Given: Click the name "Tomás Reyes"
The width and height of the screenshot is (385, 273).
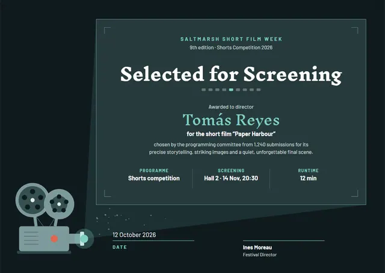Looking at the screenshot, I should tap(231, 120).
